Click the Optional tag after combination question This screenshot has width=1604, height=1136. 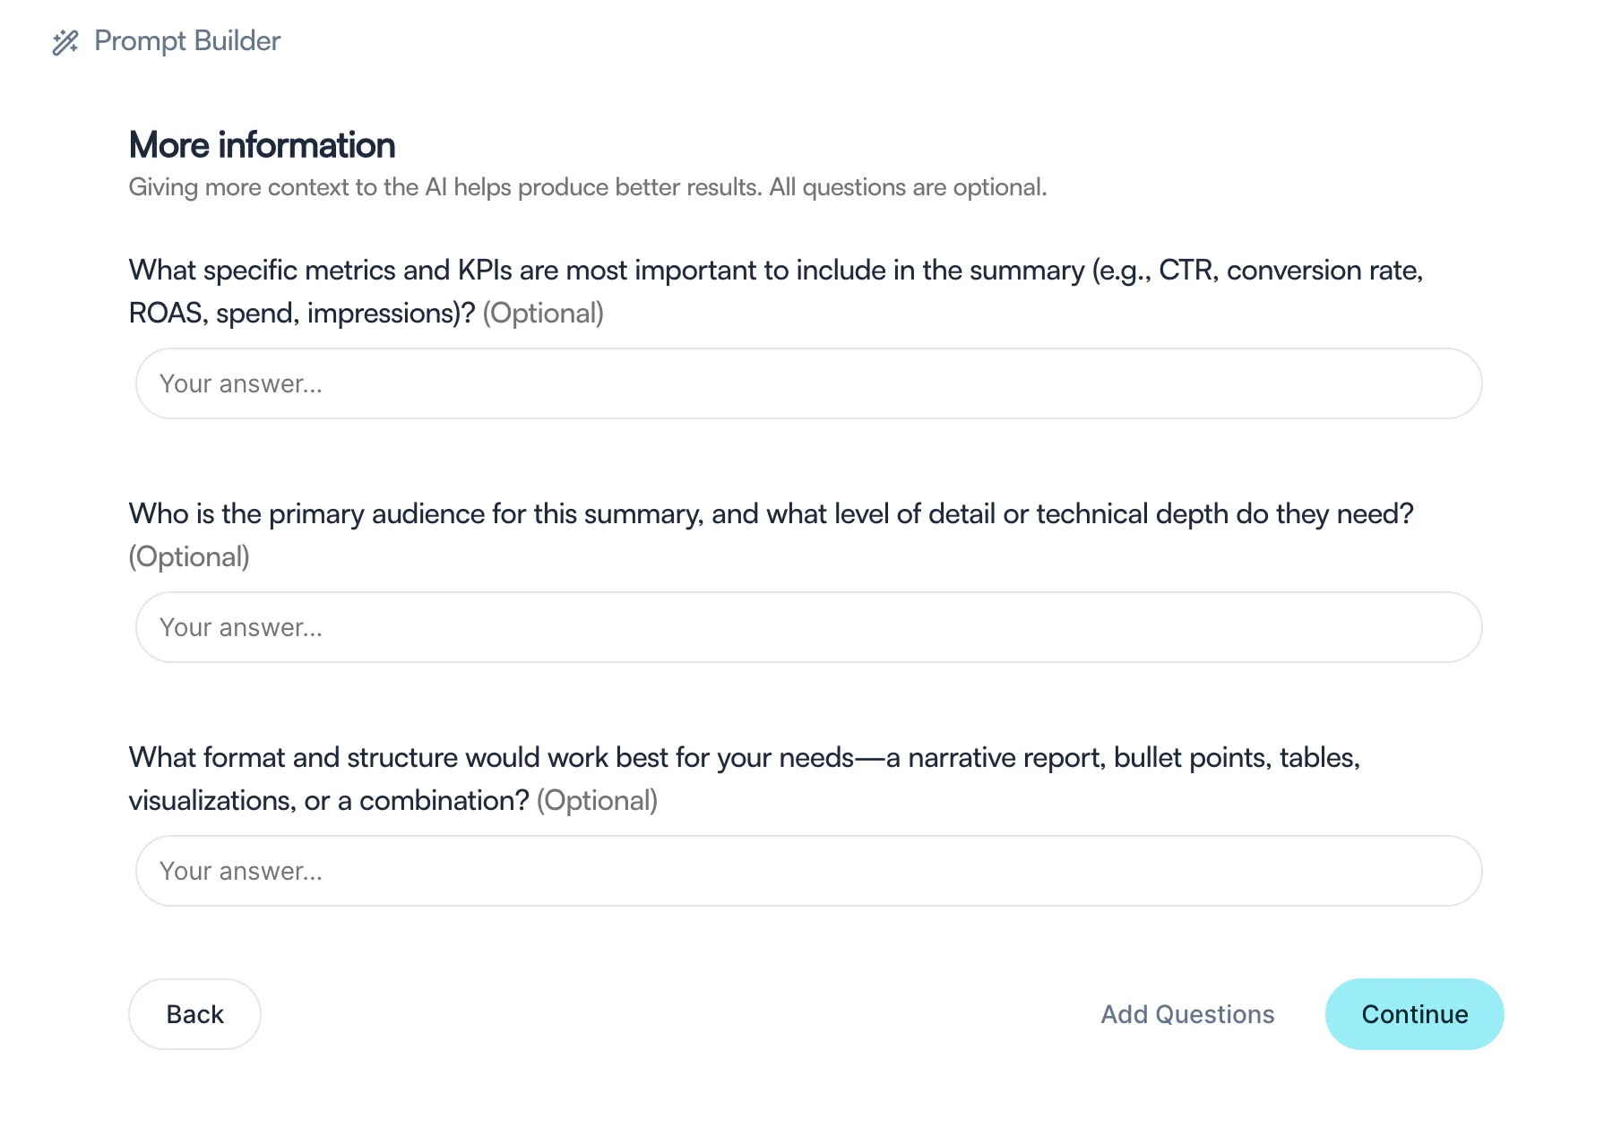(x=597, y=800)
